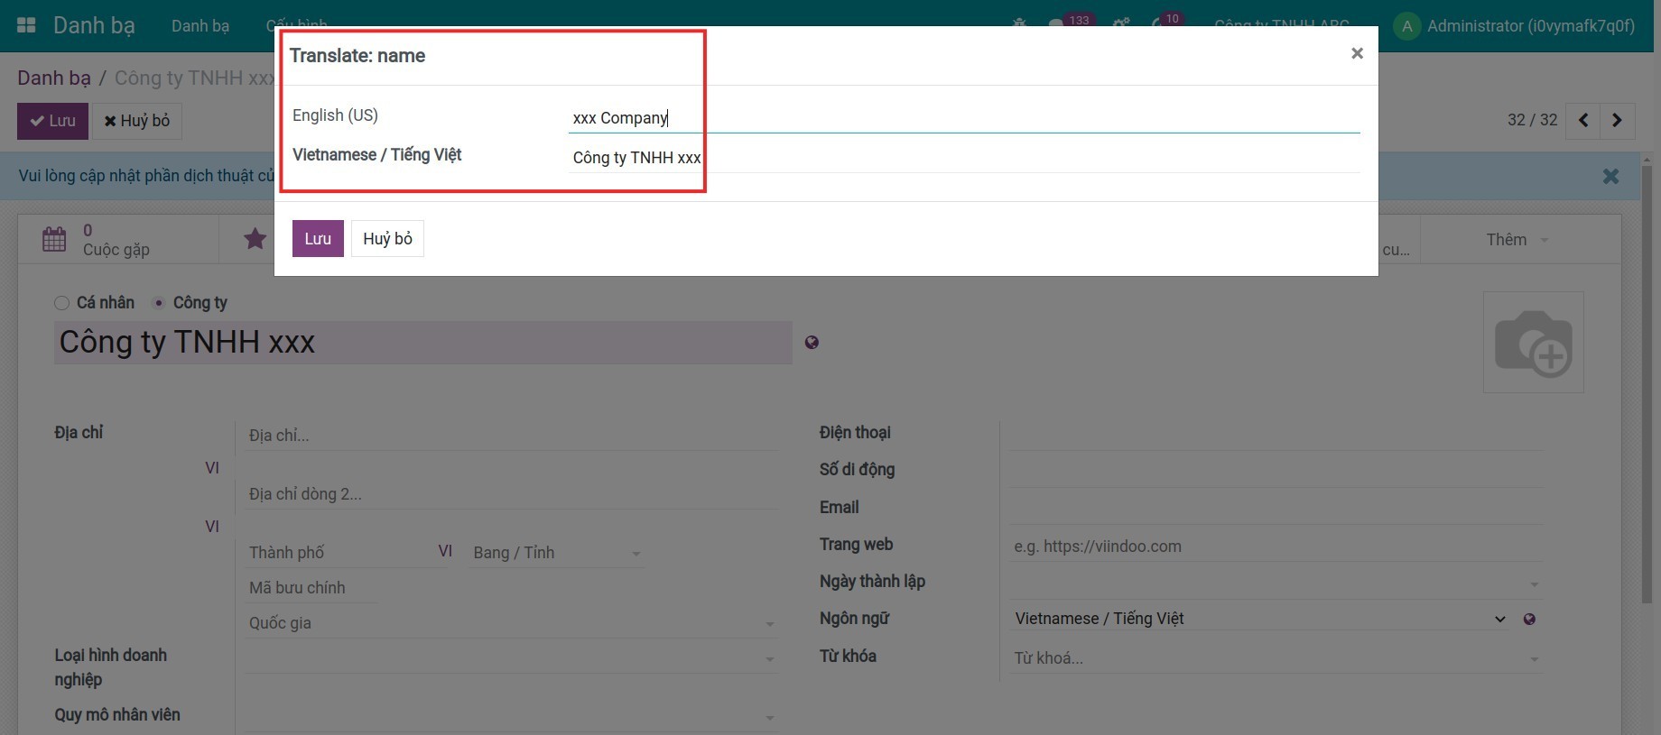Click the star icon in the stat bar
Screen dimensions: 1661x735
(x=255, y=239)
